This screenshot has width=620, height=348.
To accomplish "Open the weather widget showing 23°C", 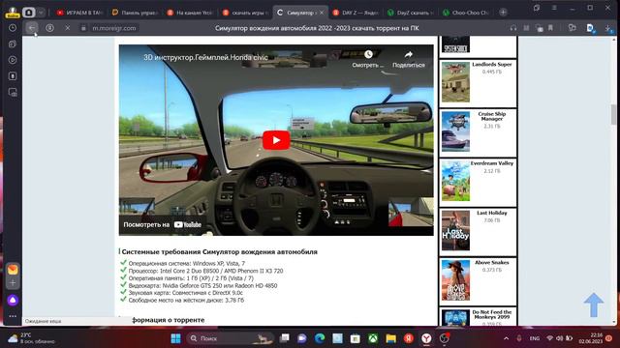I will click(31, 338).
